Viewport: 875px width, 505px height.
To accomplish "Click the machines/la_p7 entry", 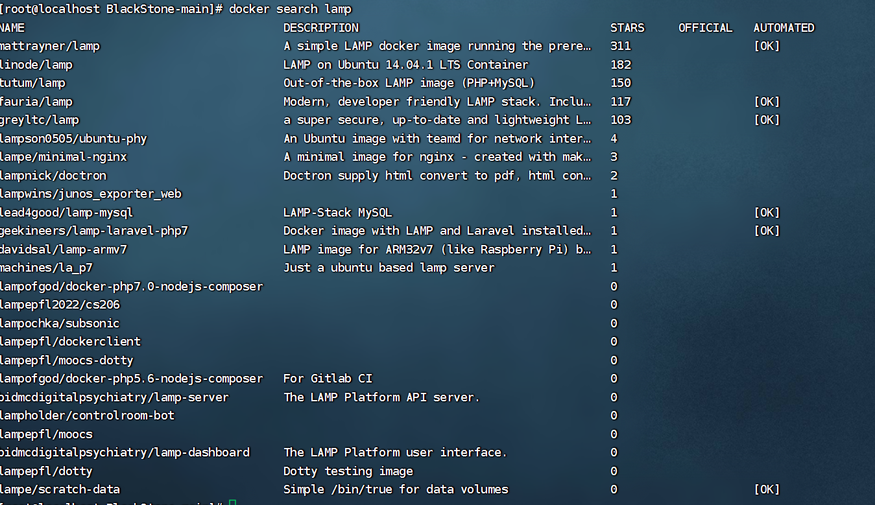I will coord(47,268).
